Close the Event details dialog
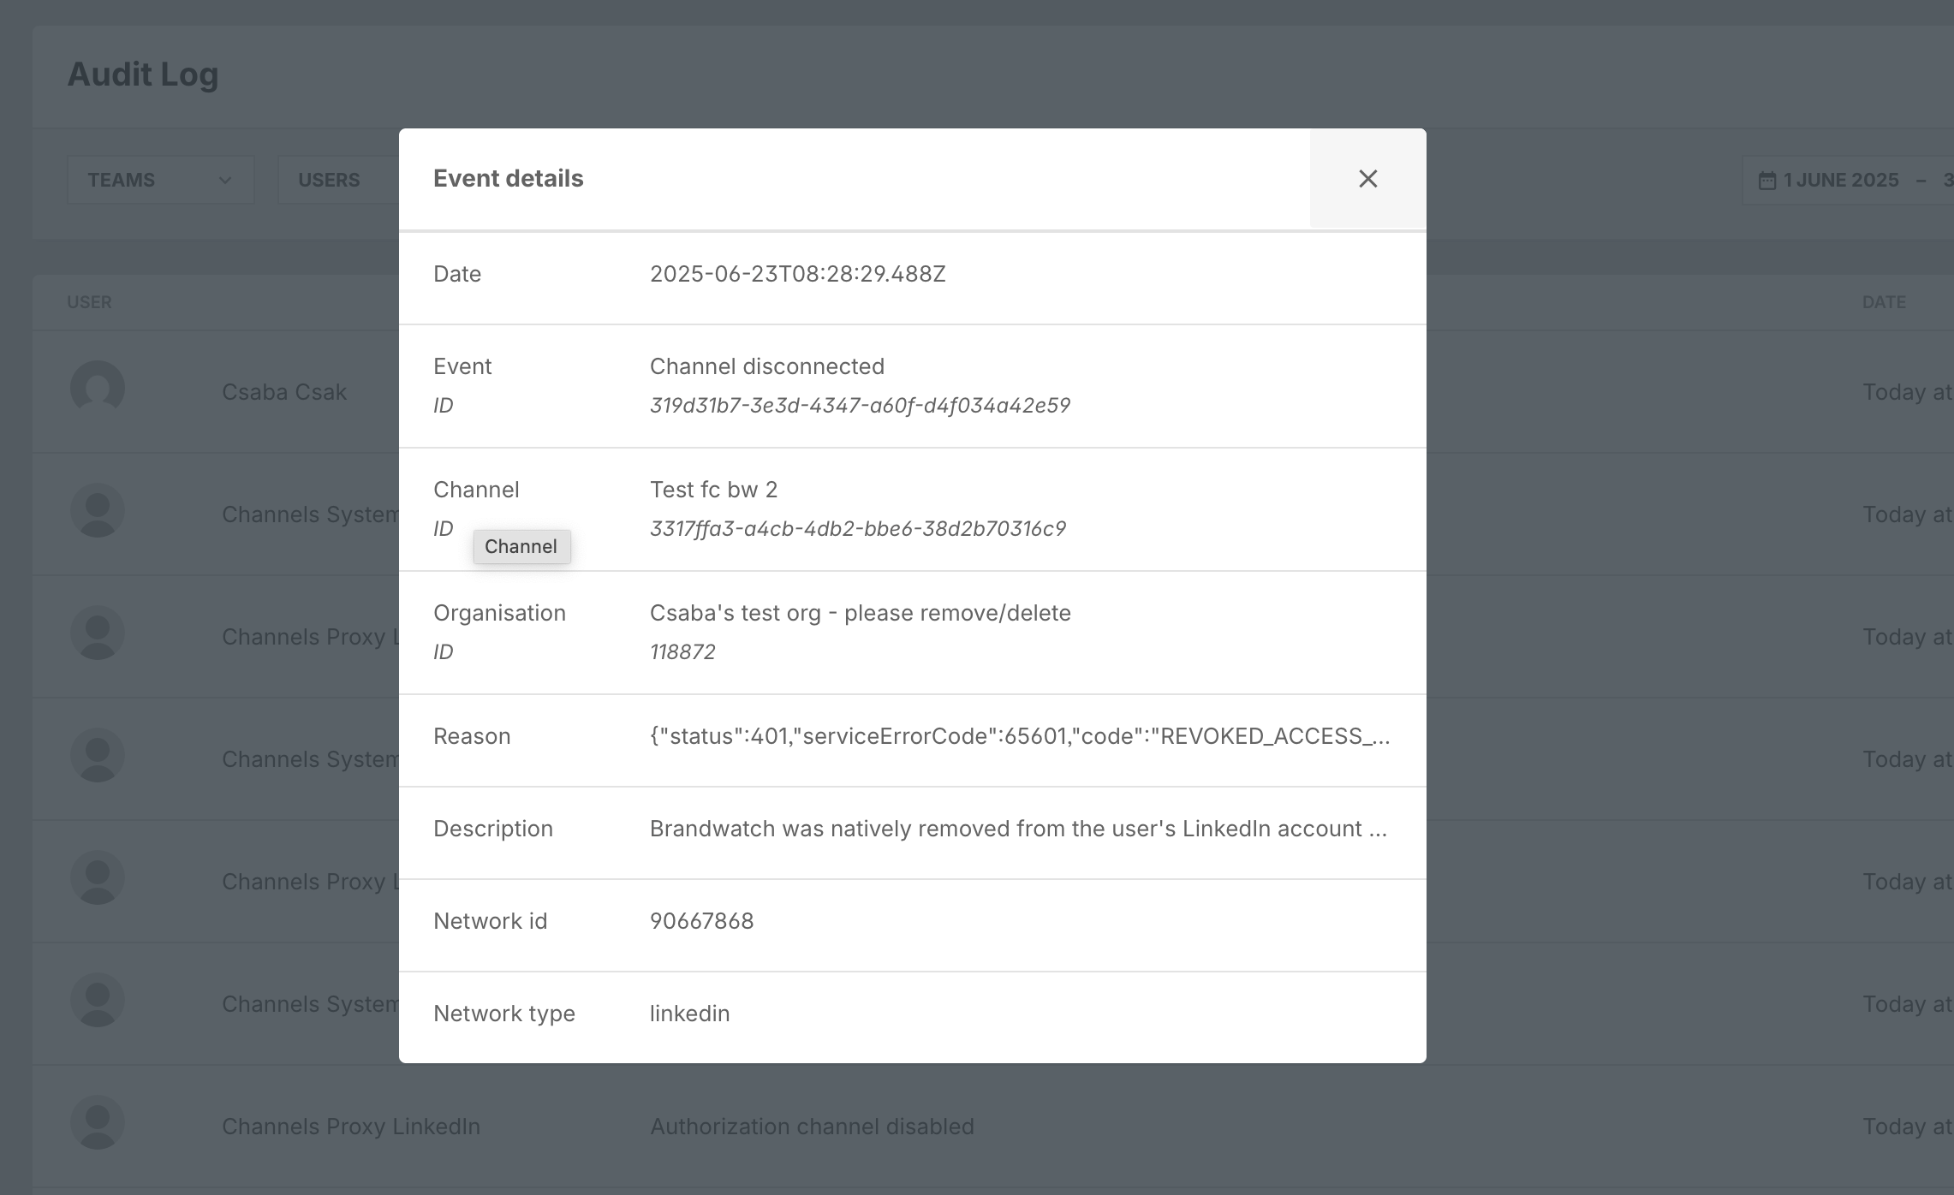The image size is (1954, 1195). [1367, 178]
